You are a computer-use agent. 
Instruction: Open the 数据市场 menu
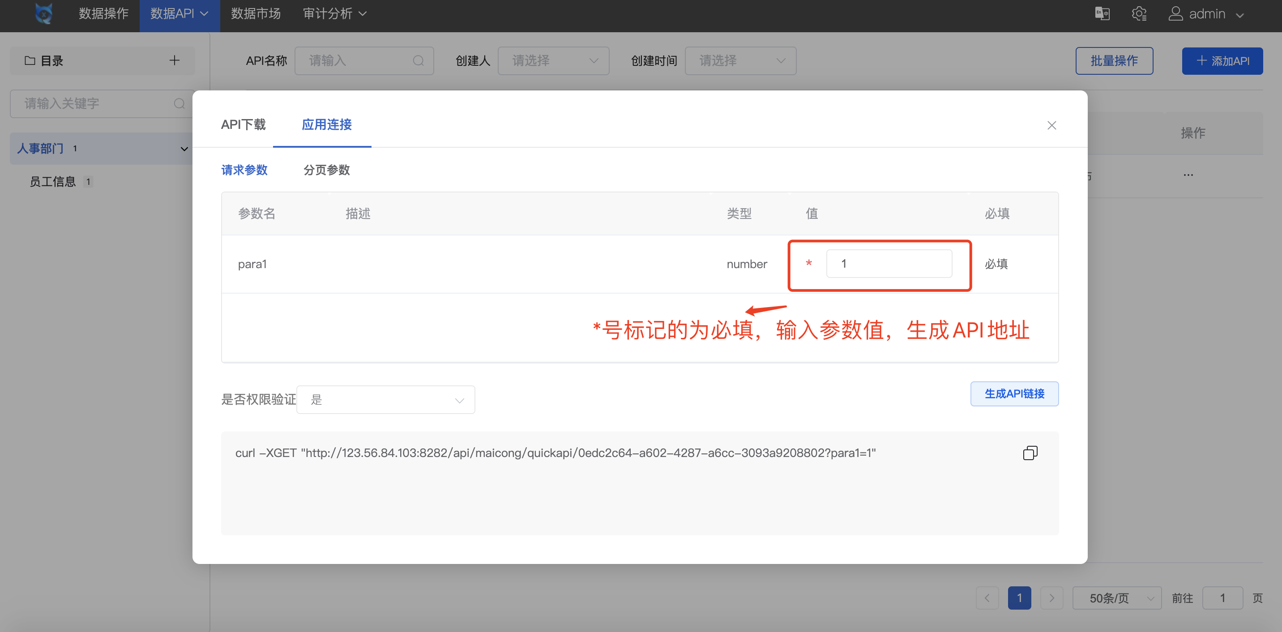click(256, 13)
